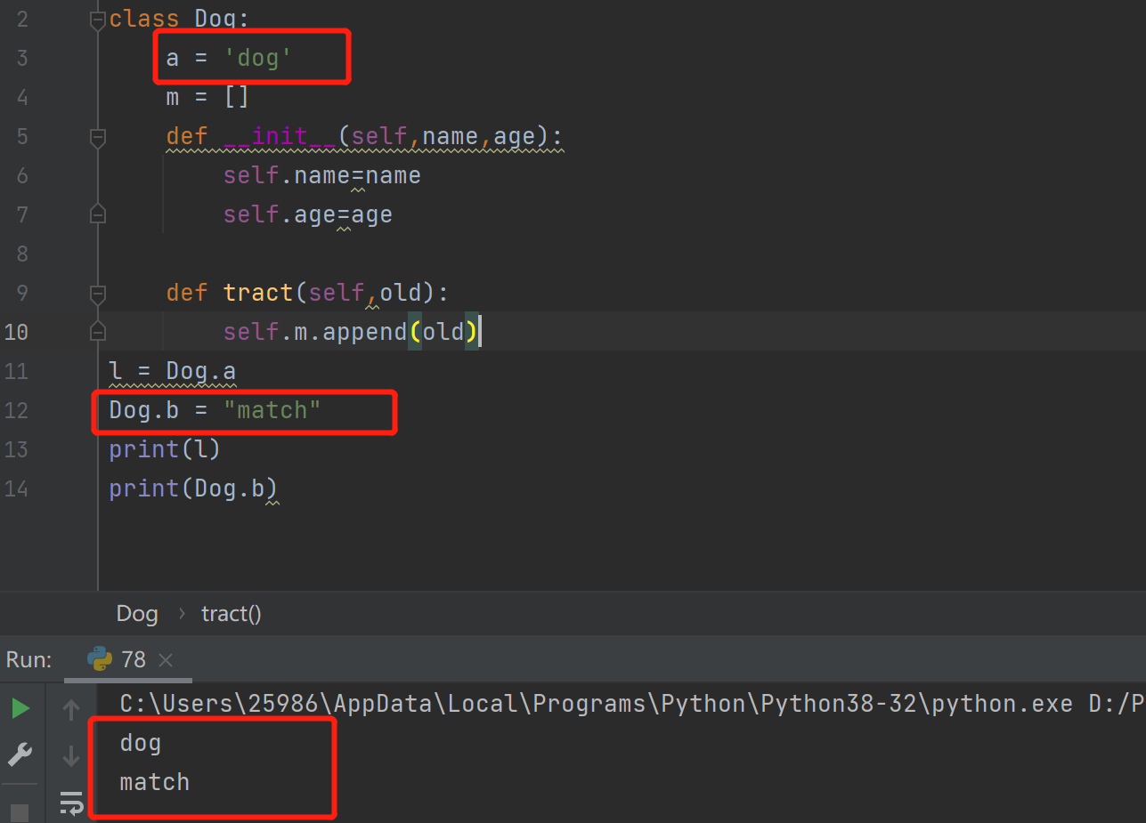Viewport: 1146px width, 823px height.
Task: Open run configuration settings via the wrench icon
Action: click(x=19, y=754)
